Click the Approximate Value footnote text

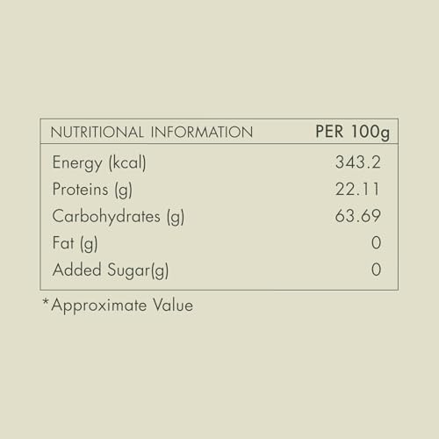tap(122, 306)
